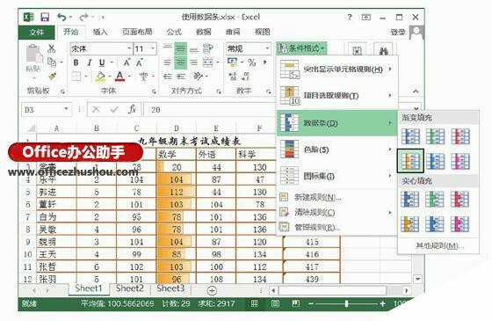492x321 pixels.
Task: Open the 条件格式 conditional formatting dropdown
Action: point(301,48)
